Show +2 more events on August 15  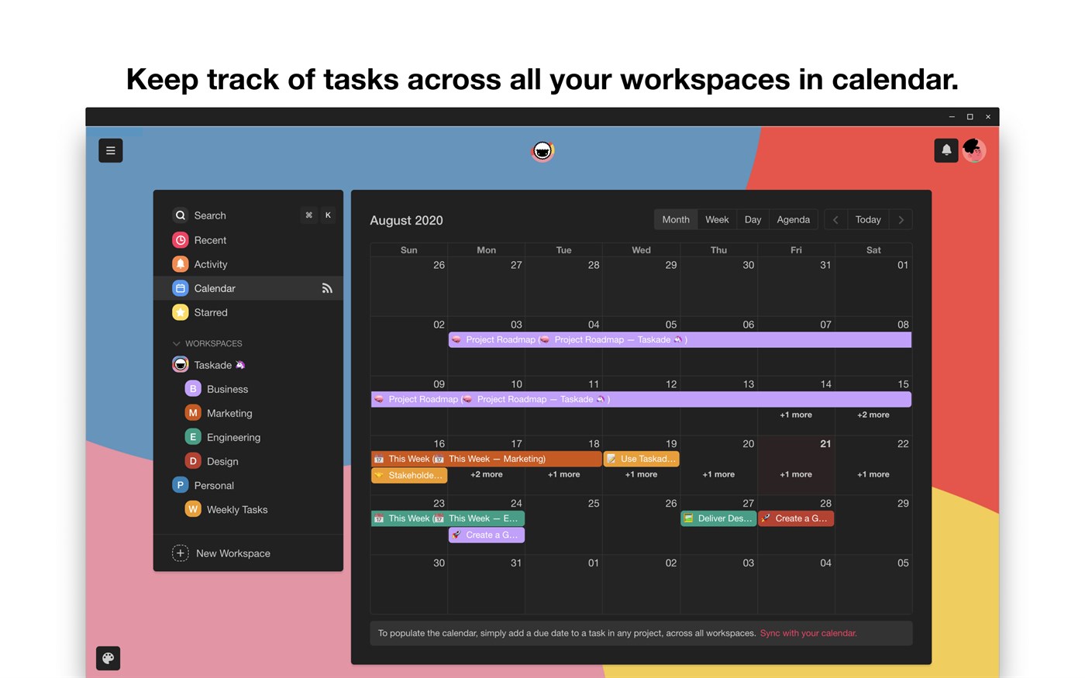[x=873, y=415]
